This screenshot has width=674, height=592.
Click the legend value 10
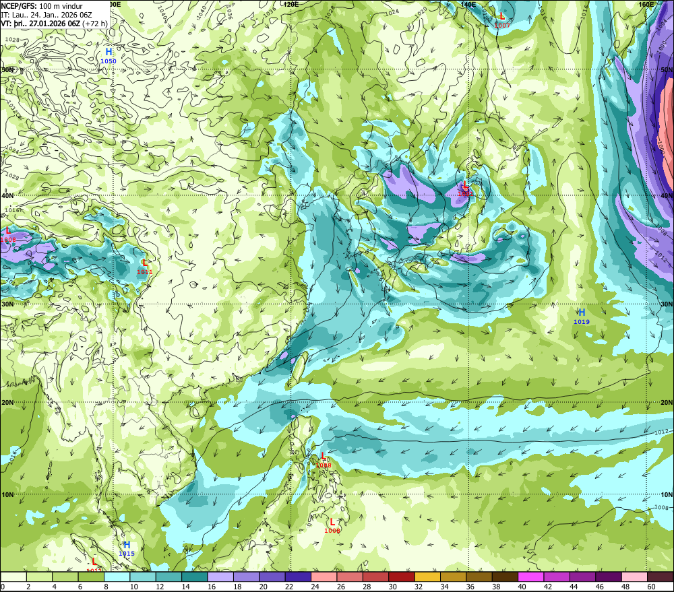tap(133, 587)
